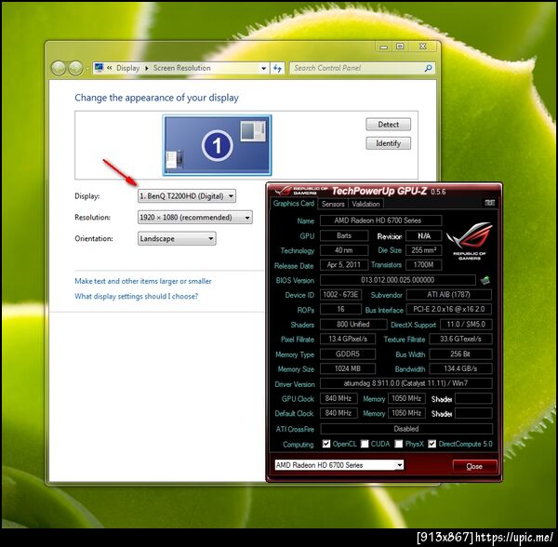Viewport: 558px width, 547px height.
Task: Click the Republic of Gamers logo in GPU-Z
Action: (x=470, y=240)
